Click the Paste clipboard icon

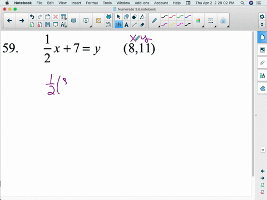point(48,17)
